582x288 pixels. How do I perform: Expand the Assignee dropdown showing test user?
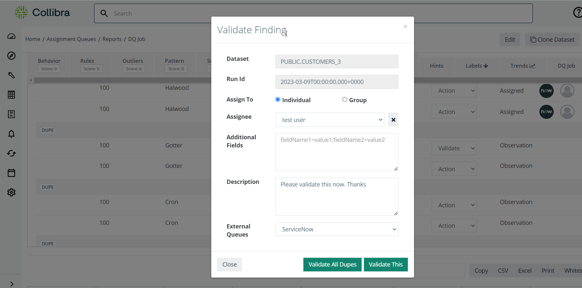(329, 120)
